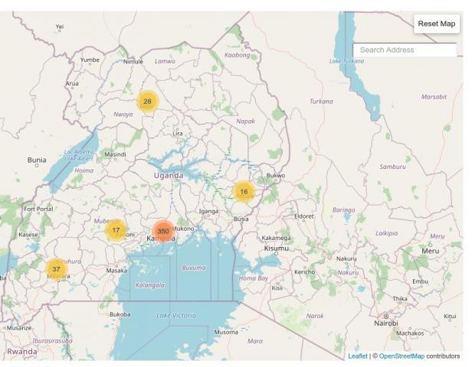Click the Eldoret town label
472x367 pixels.
click(x=304, y=216)
